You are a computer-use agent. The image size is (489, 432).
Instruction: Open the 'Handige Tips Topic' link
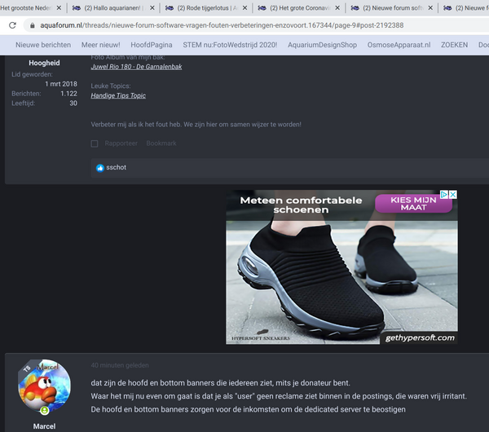(x=118, y=95)
